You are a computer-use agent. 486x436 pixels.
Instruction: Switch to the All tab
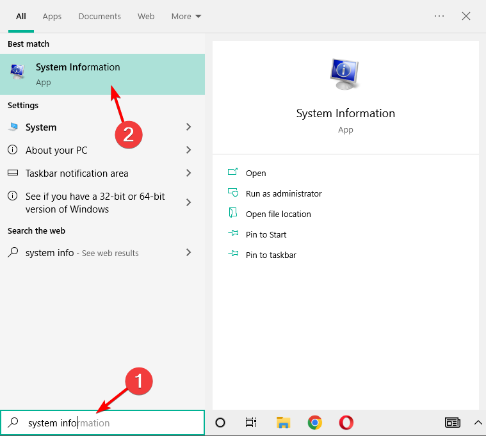pos(20,17)
